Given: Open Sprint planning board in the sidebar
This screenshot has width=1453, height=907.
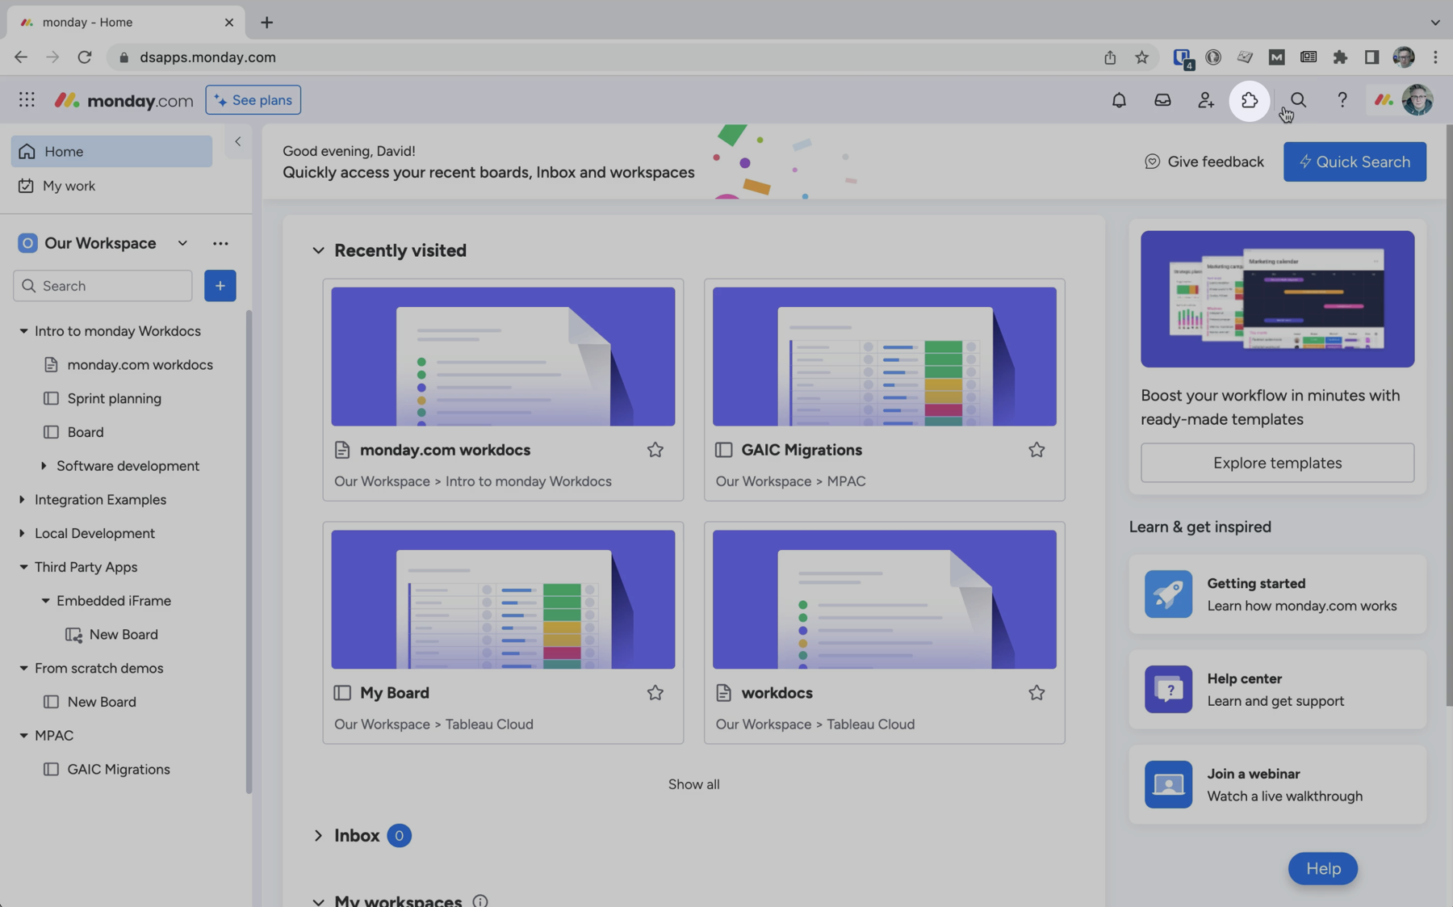Looking at the screenshot, I should click(x=114, y=399).
